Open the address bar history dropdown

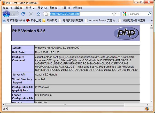(118, 14)
